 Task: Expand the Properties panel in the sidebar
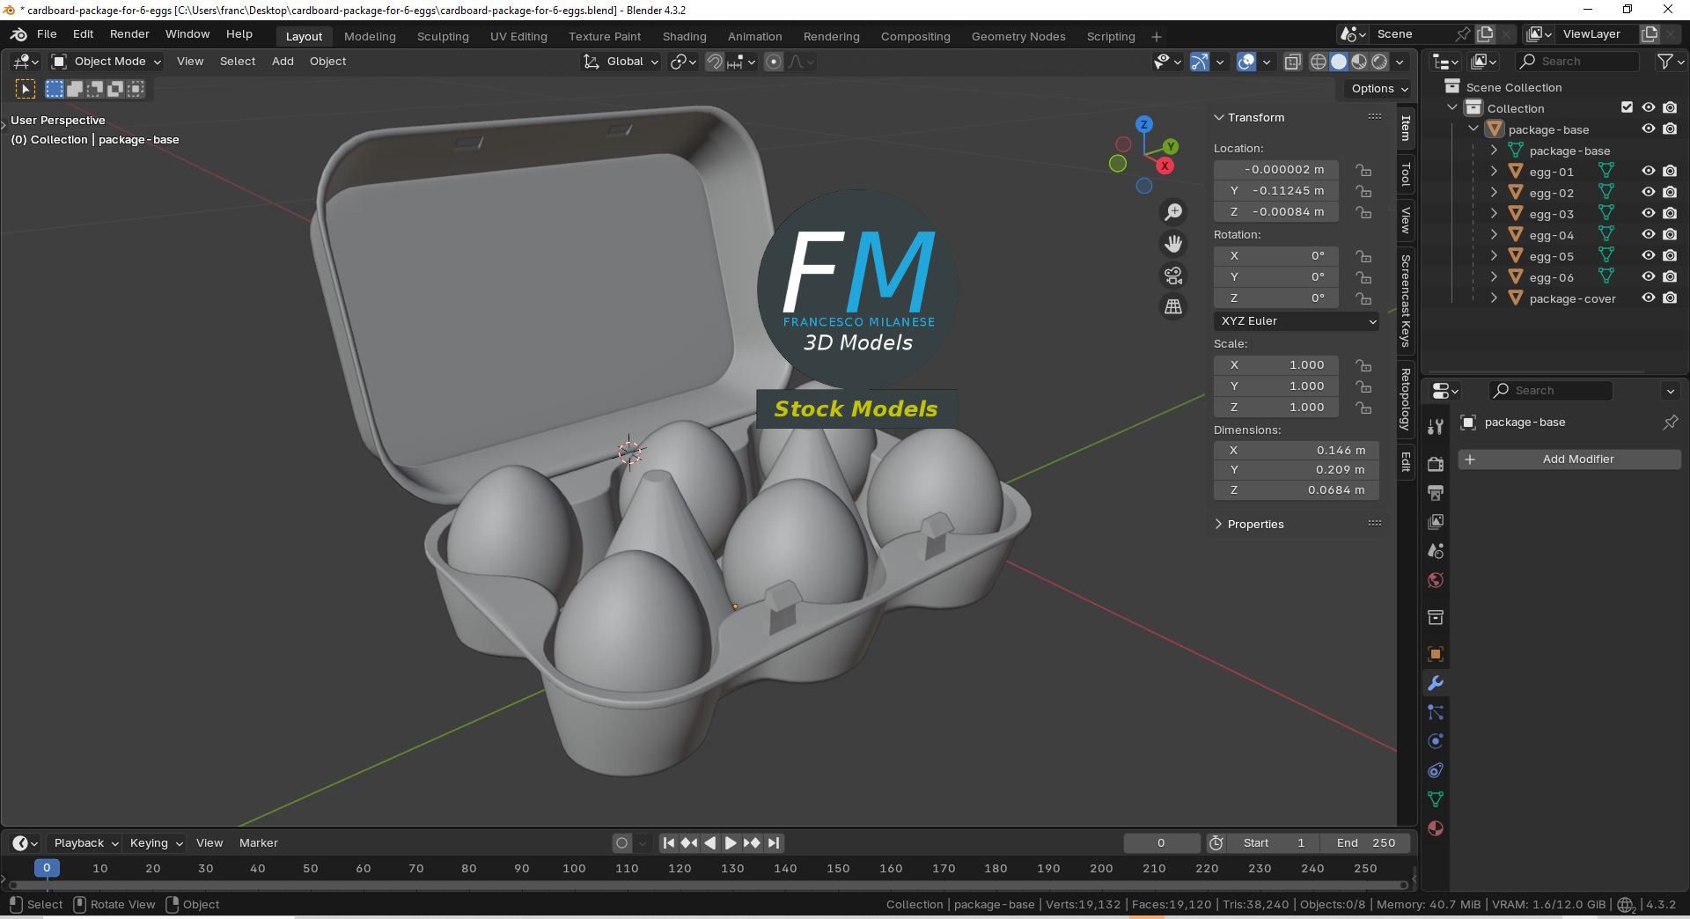(x=1219, y=525)
